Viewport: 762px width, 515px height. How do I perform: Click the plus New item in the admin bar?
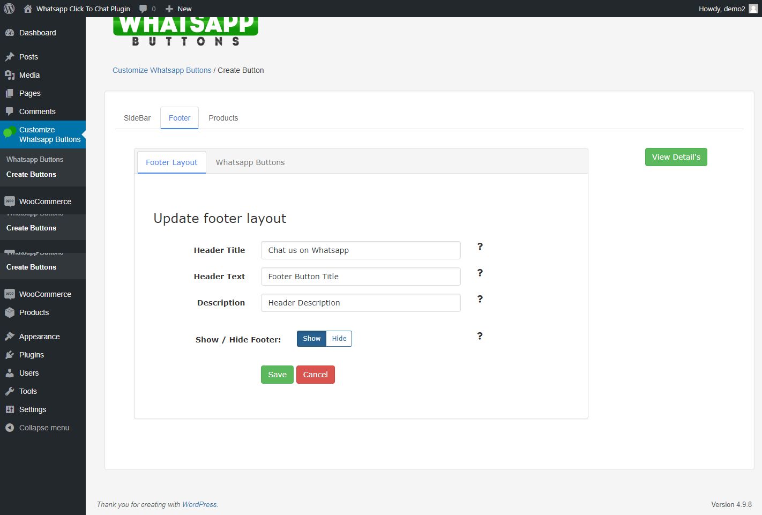[x=178, y=9]
